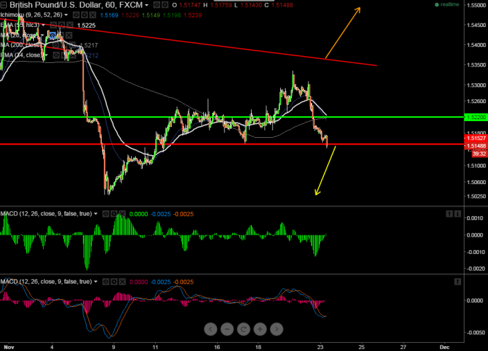Expand the EMA (34, close) dropdown arrow

coord(46,55)
